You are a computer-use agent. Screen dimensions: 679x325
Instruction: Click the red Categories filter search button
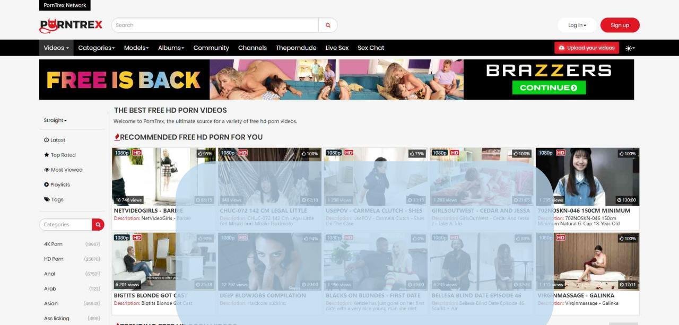click(98, 224)
